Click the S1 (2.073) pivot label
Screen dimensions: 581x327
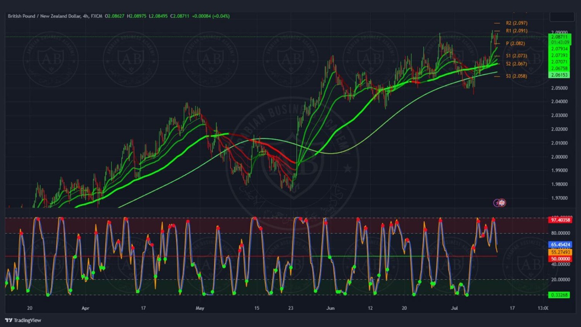[x=516, y=56]
